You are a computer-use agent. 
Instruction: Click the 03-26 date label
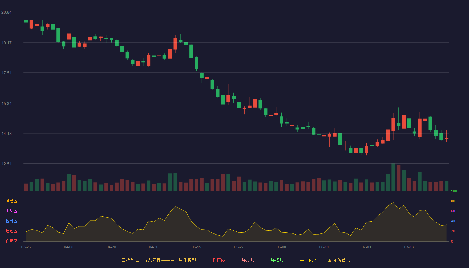tap(26, 247)
